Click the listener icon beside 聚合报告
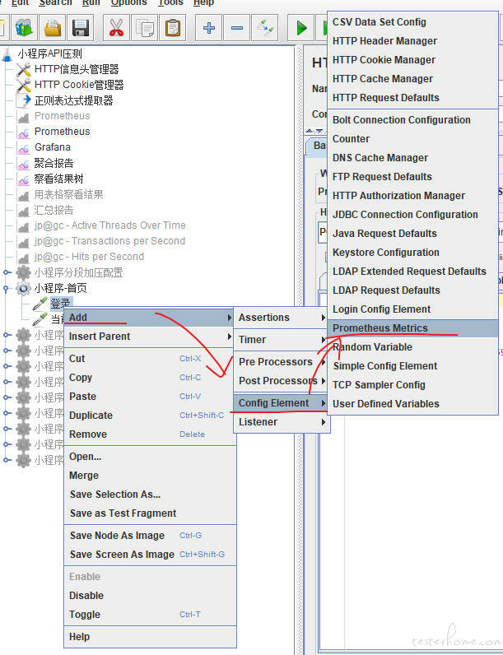 coord(24,163)
